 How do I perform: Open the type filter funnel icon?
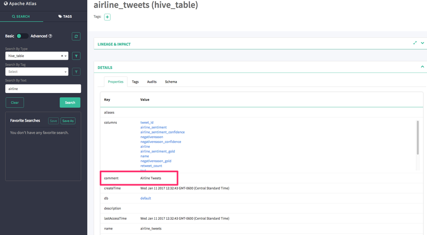coord(76,56)
